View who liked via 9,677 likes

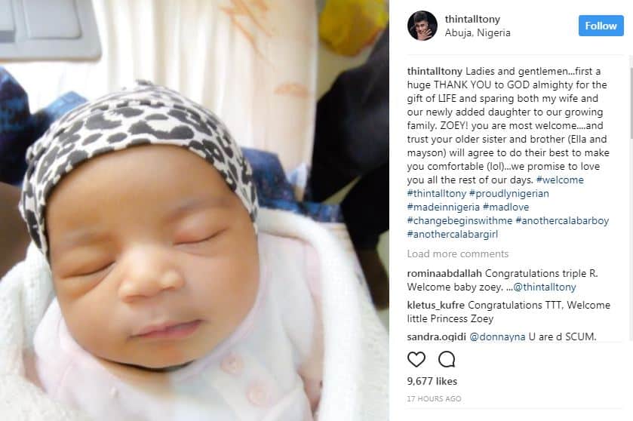click(432, 381)
